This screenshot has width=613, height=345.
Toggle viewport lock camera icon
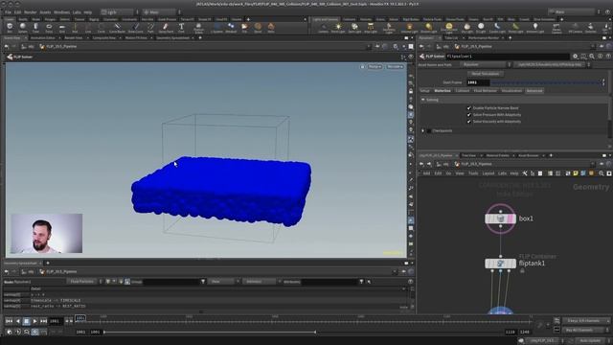pyautogui.click(x=411, y=91)
